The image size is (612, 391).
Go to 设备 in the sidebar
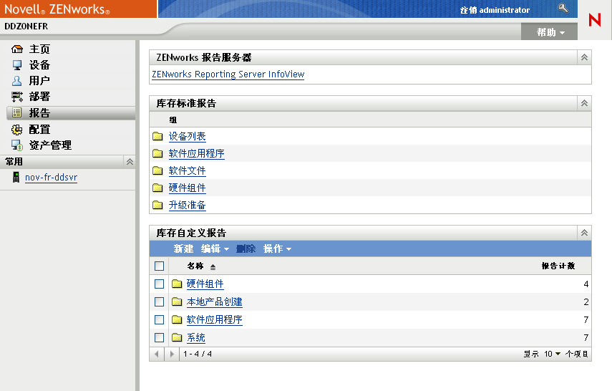pos(39,65)
